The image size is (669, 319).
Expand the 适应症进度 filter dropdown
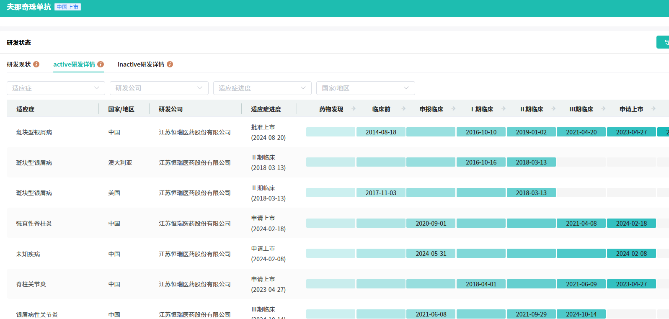click(x=262, y=88)
